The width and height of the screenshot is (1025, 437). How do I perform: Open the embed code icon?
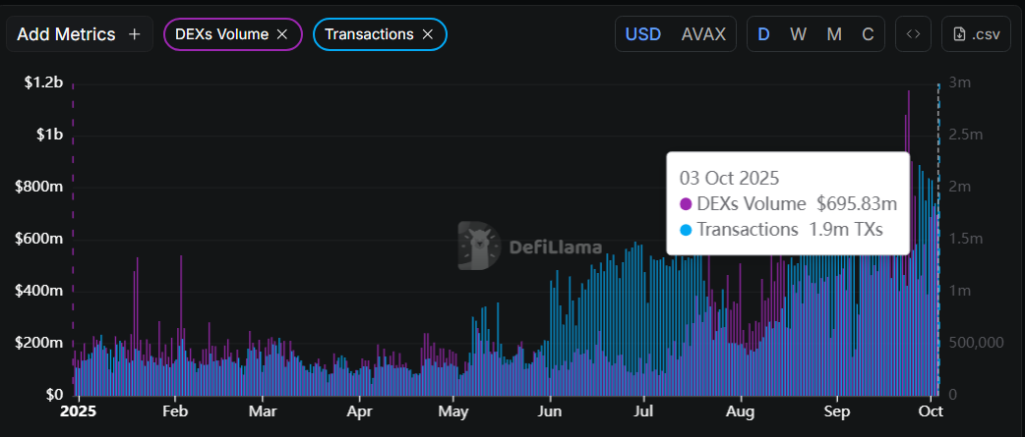(913, 34)
